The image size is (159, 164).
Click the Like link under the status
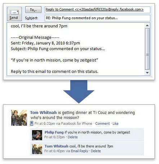tap(115, 124)
